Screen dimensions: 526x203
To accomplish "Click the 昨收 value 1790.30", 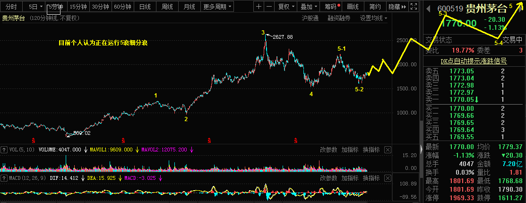I will [510, 189].
